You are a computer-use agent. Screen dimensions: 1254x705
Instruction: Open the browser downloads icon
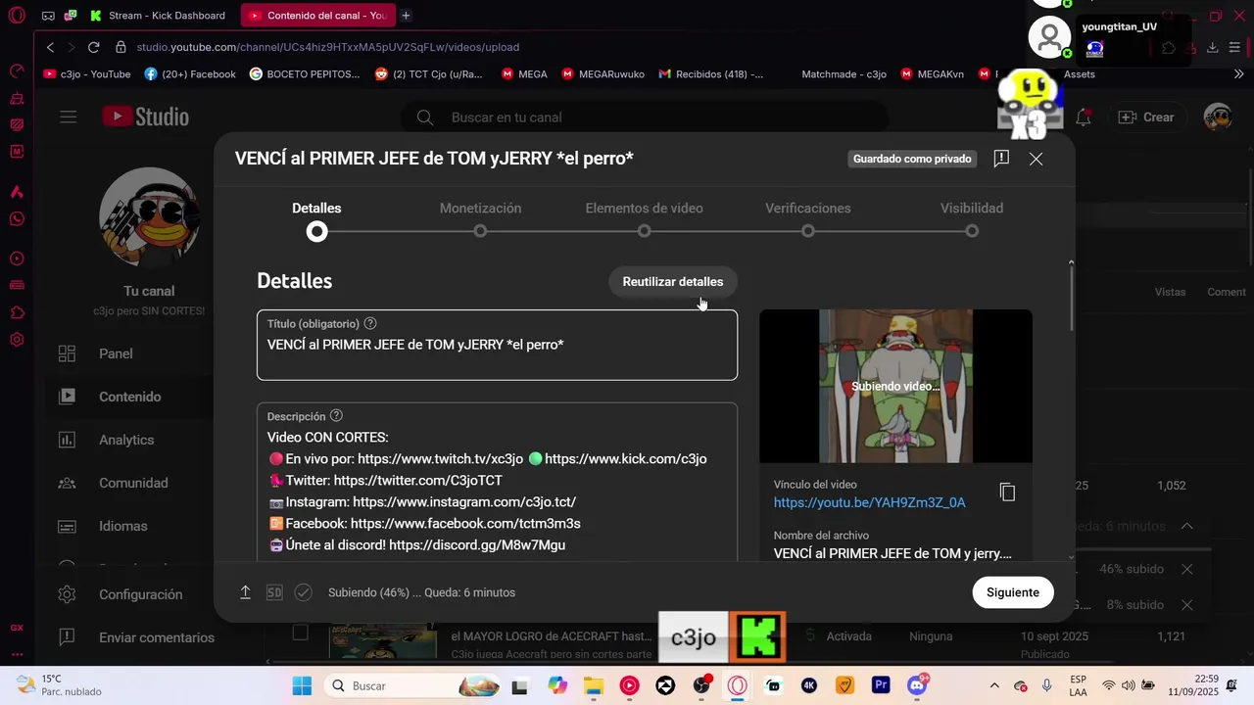tap(1212, 47)
